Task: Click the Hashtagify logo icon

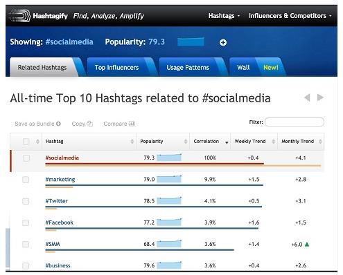Action: pyautogui.click(x=20, y=16)
